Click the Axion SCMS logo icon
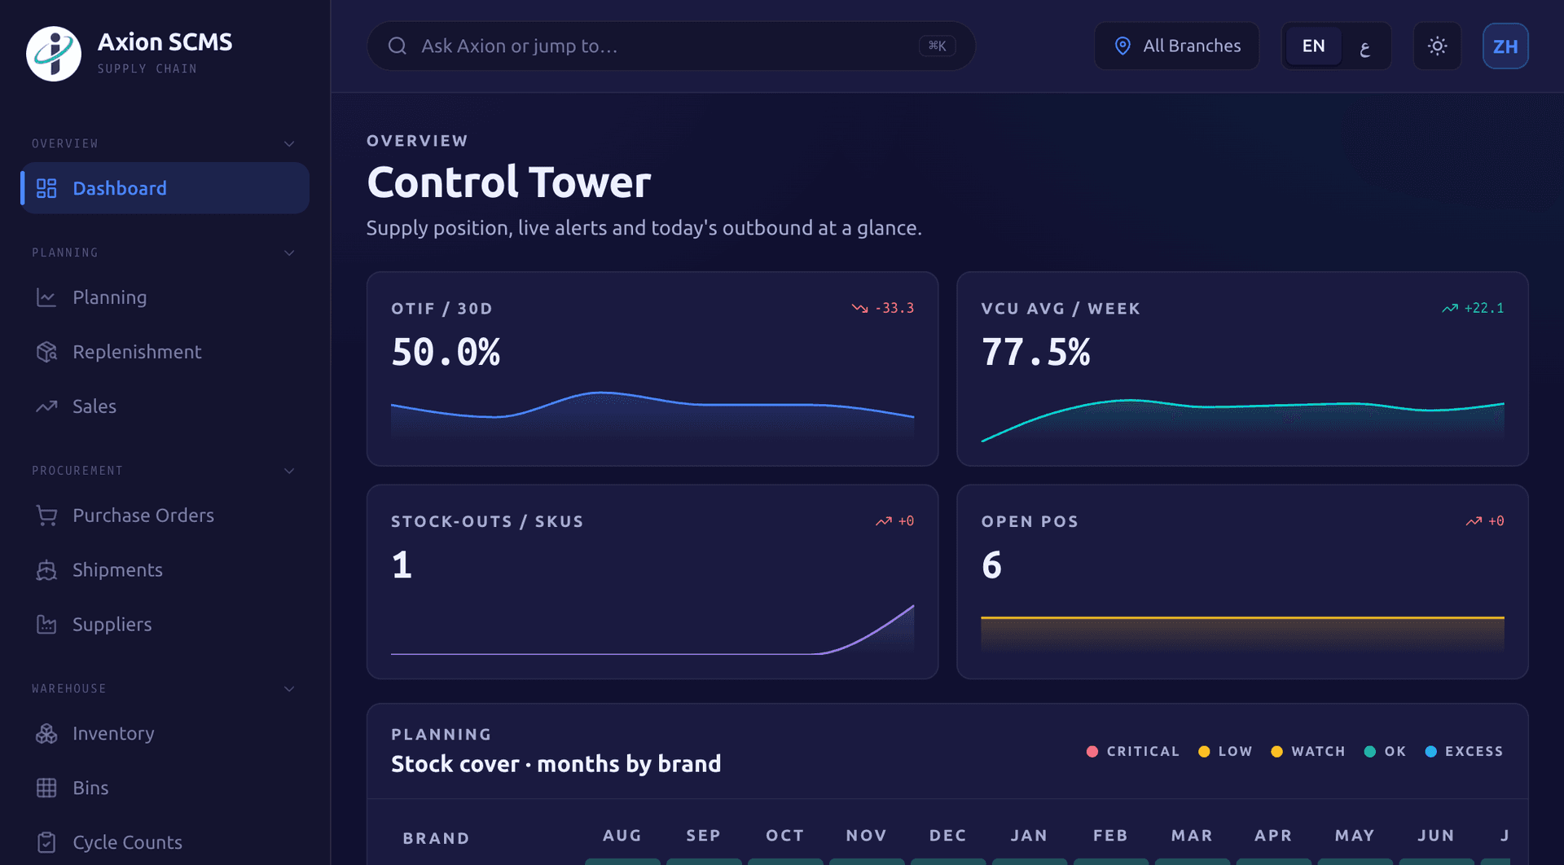Image resolution: width=1564 pixels, height=865 pixels. pyautogui.click(x=54, y=54)
